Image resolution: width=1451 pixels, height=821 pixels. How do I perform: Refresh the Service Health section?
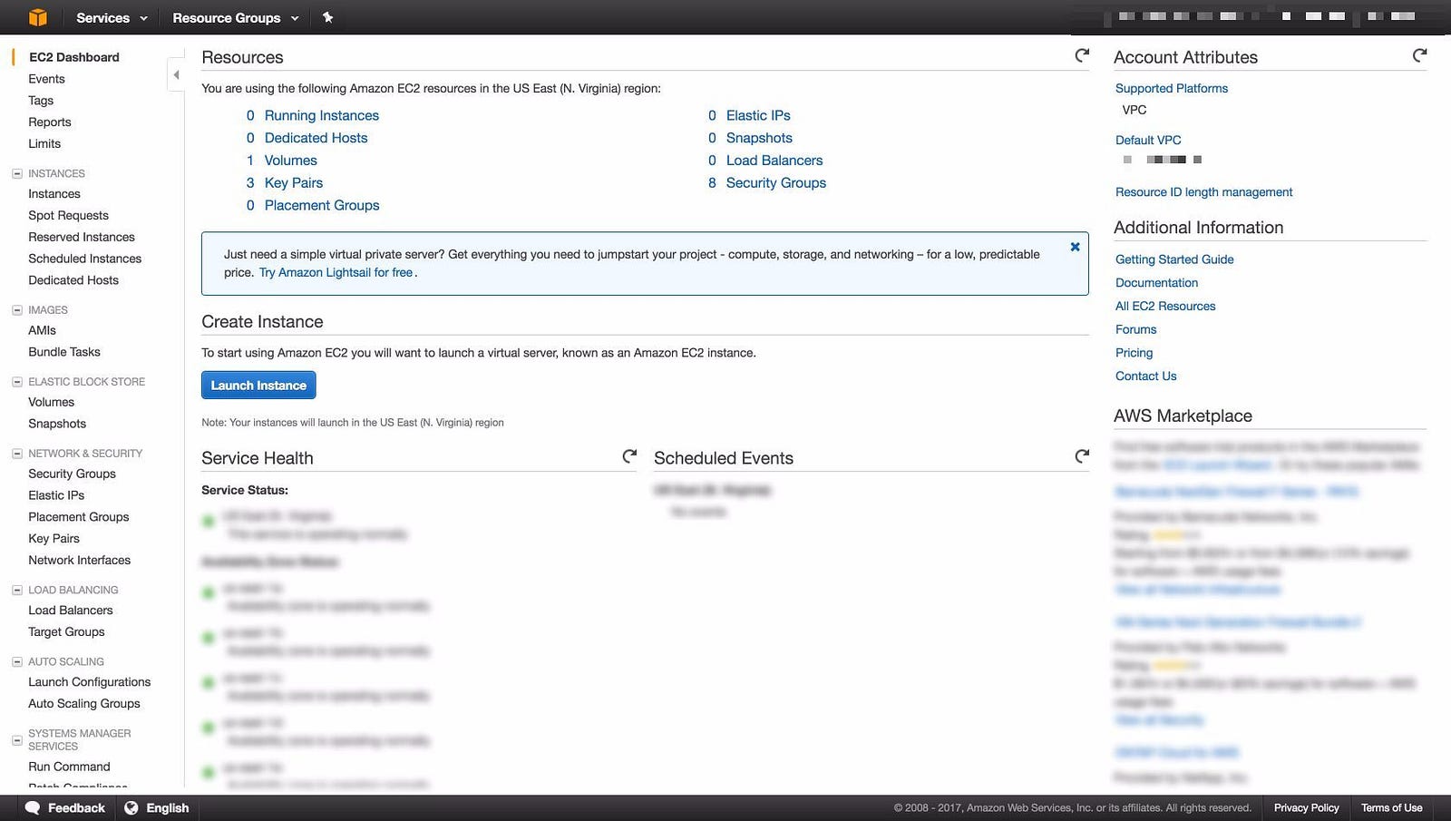coord(629,456)
